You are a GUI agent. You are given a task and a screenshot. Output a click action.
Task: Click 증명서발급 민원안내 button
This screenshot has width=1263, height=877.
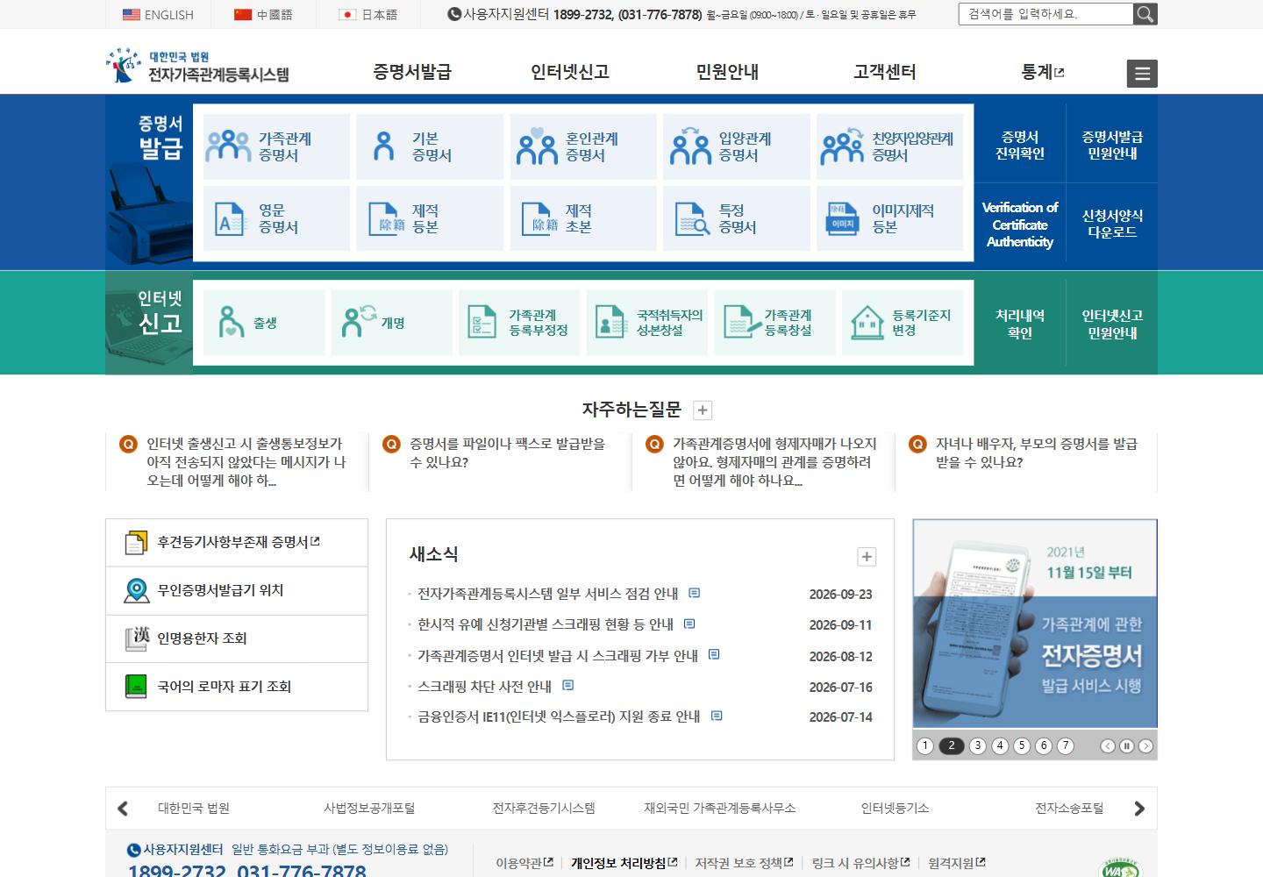[1112, 145]
